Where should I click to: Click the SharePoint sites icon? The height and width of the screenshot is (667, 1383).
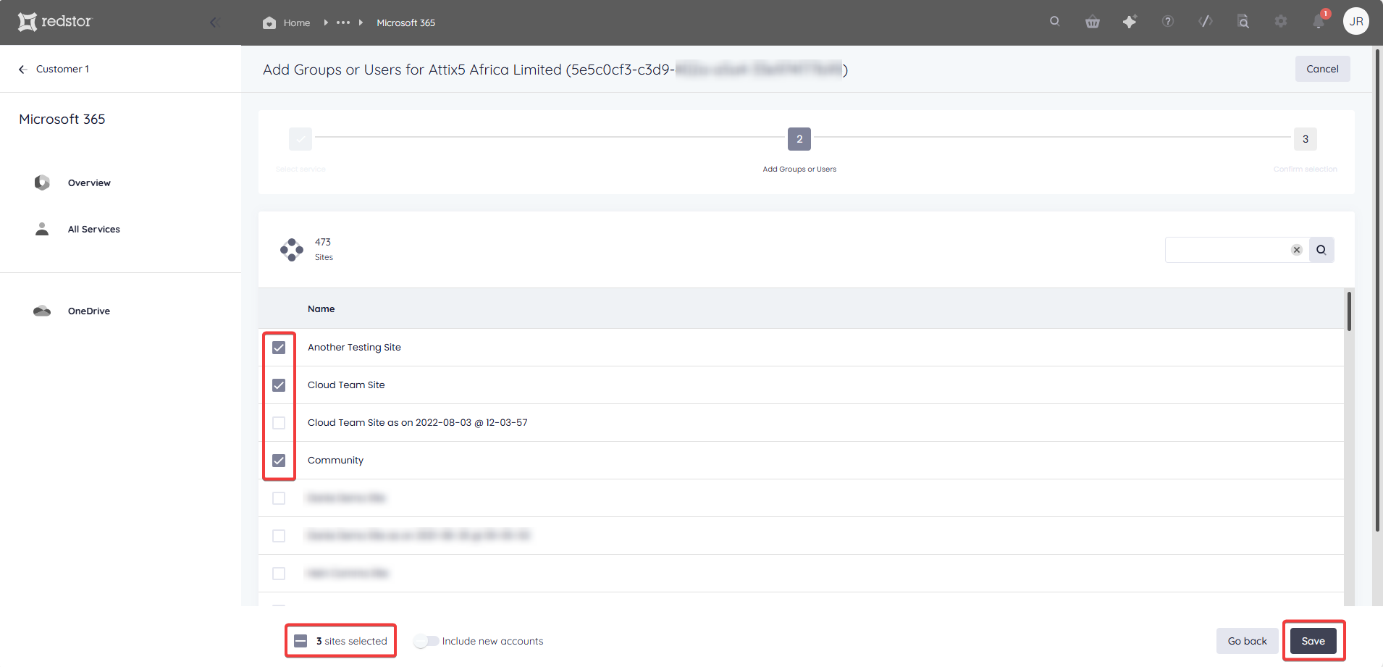tap(292, 250)
